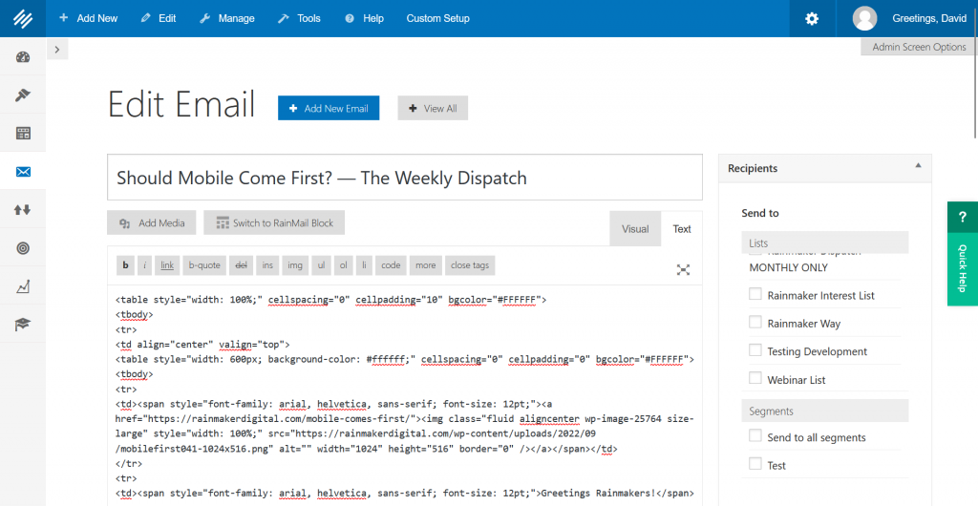Check the Rainmaker Interest List checkbox
978x506 pixels.
click(755, 294)
